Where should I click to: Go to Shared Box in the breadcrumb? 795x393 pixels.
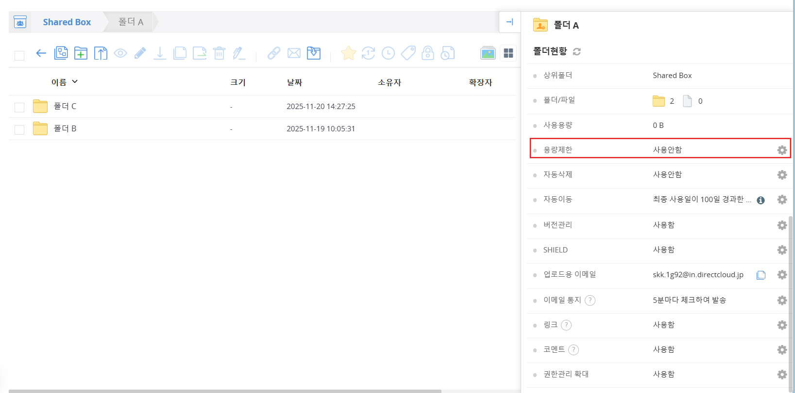pyautogui.click(x=67, y=22)
